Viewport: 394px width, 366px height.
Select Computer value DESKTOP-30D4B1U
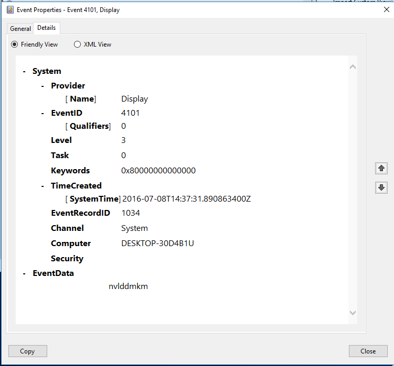[157, 243]
